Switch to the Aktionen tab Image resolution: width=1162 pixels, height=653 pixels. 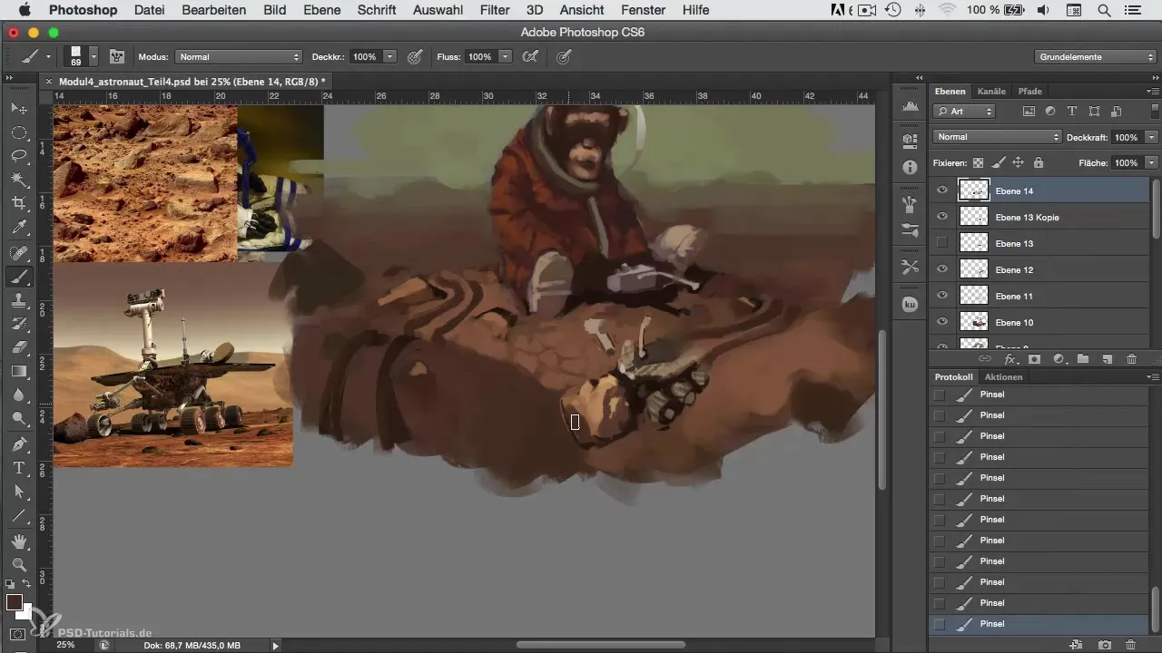[x=1003, y=376]
